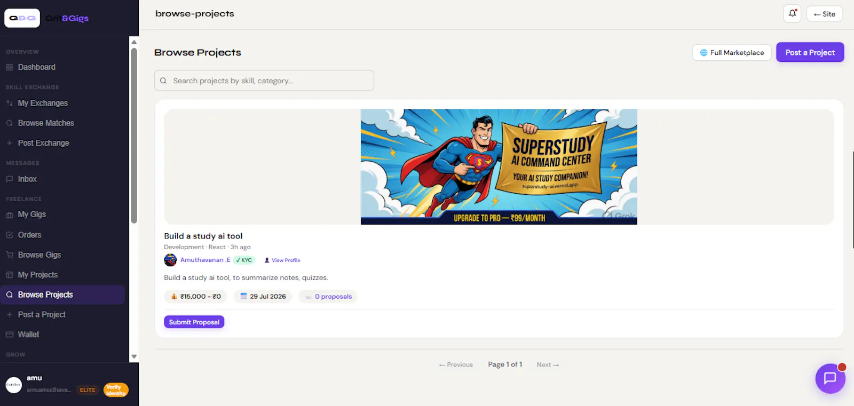This screenshot has height=406, width=854.
Task: Click the Post Exchange plus icon
Action: 10,143
